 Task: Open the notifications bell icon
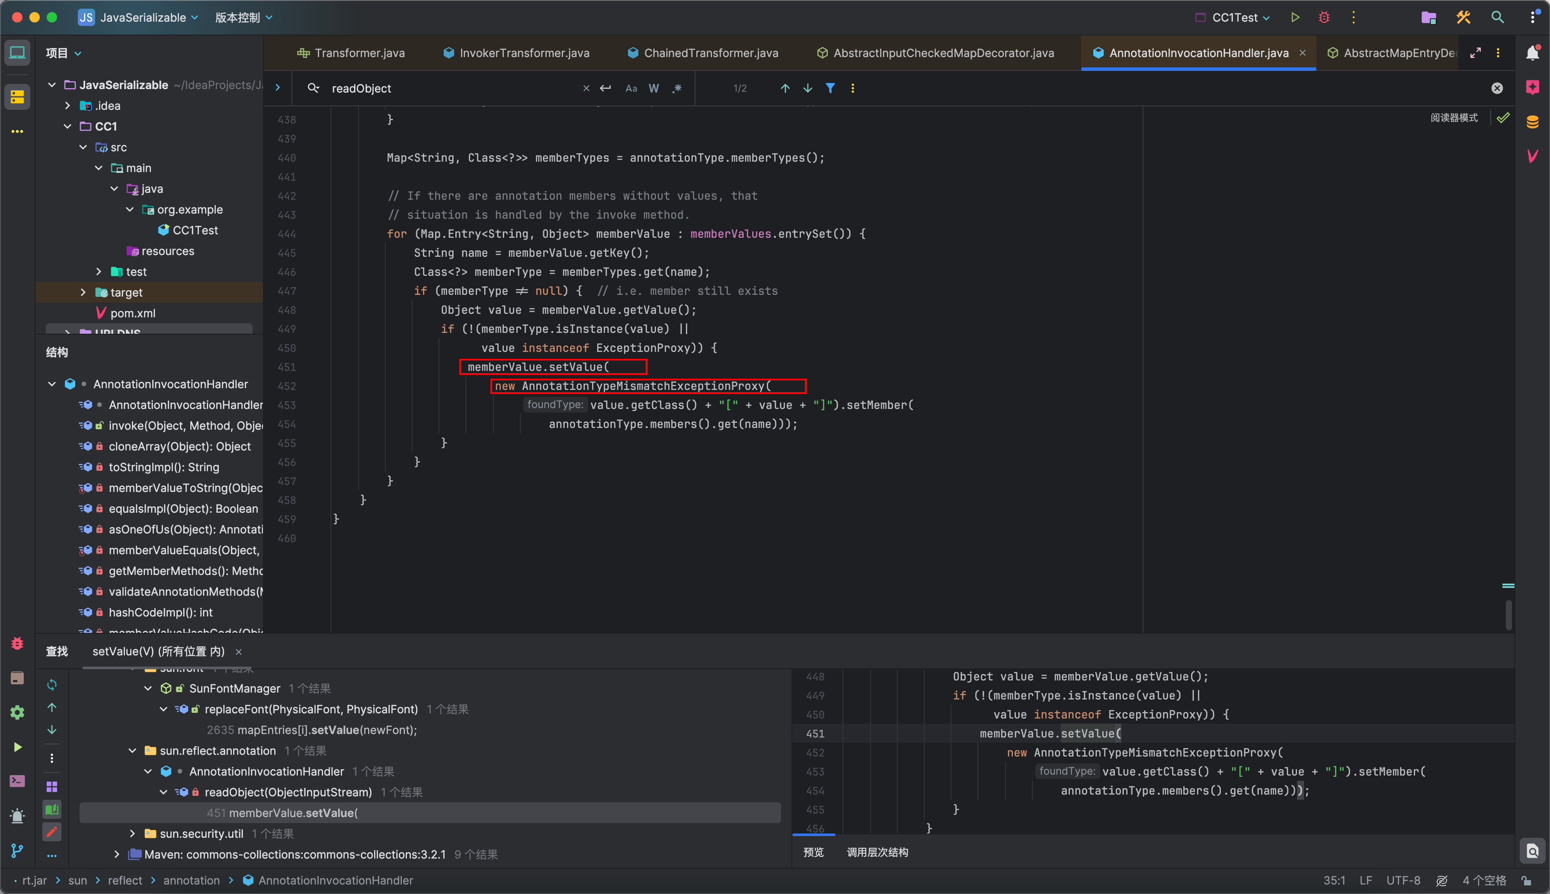click(1533, 53)
